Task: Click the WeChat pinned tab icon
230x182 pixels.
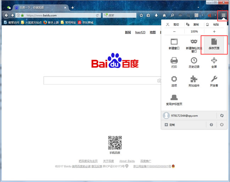Action: click(x=9, y=7)
